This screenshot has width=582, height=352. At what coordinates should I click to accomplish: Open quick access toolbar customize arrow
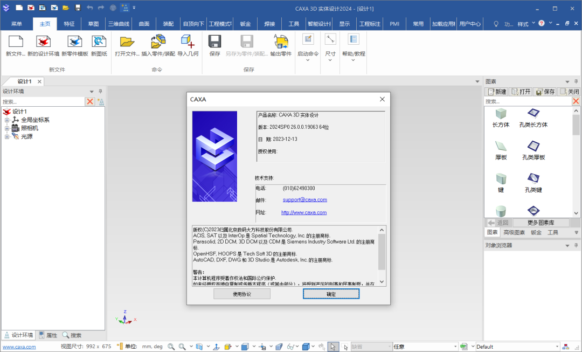134,8
